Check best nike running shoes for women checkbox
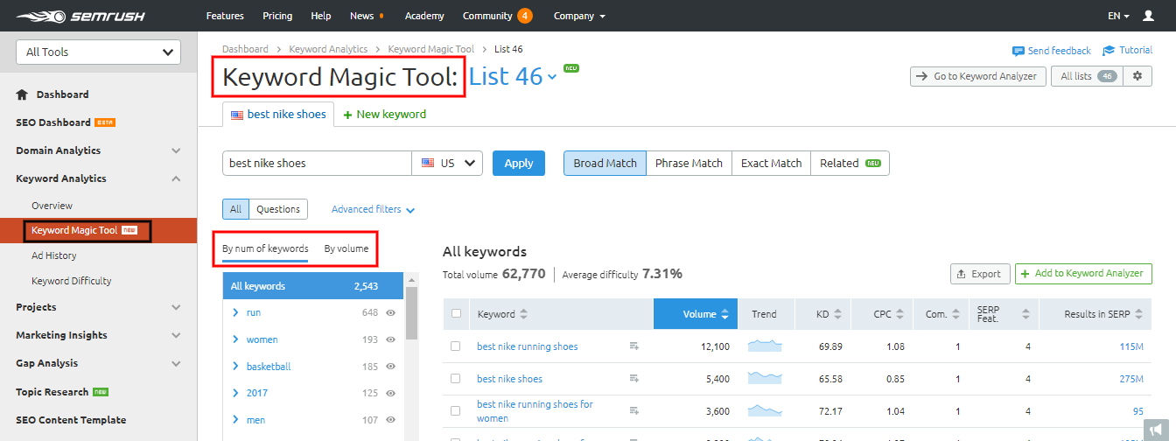 [x=455, y=411]
